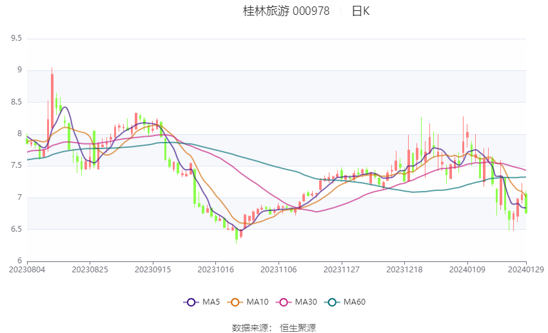Click x-axis date label 20240129
Image resolution: width=548 pixels, height=333 pixels.
pos(526,270)
